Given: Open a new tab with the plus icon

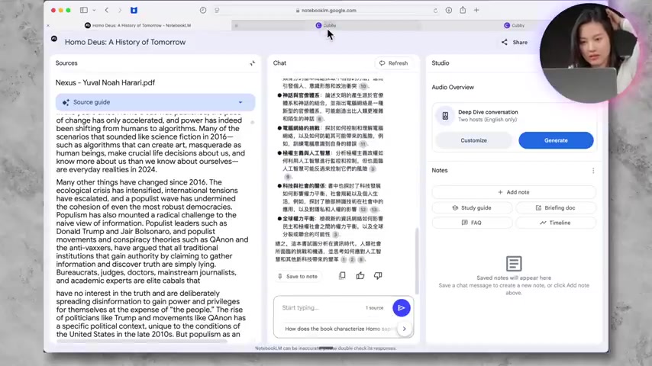Looking at the screenshot, I should 476,10.
